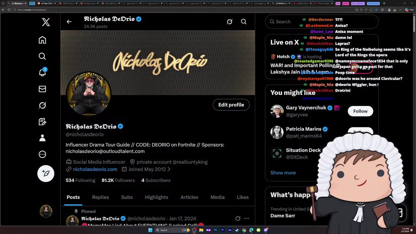This screenshot has height=234, width=416.
Task: Open the Dame Sarr trending topic
Action: [283, 216]
